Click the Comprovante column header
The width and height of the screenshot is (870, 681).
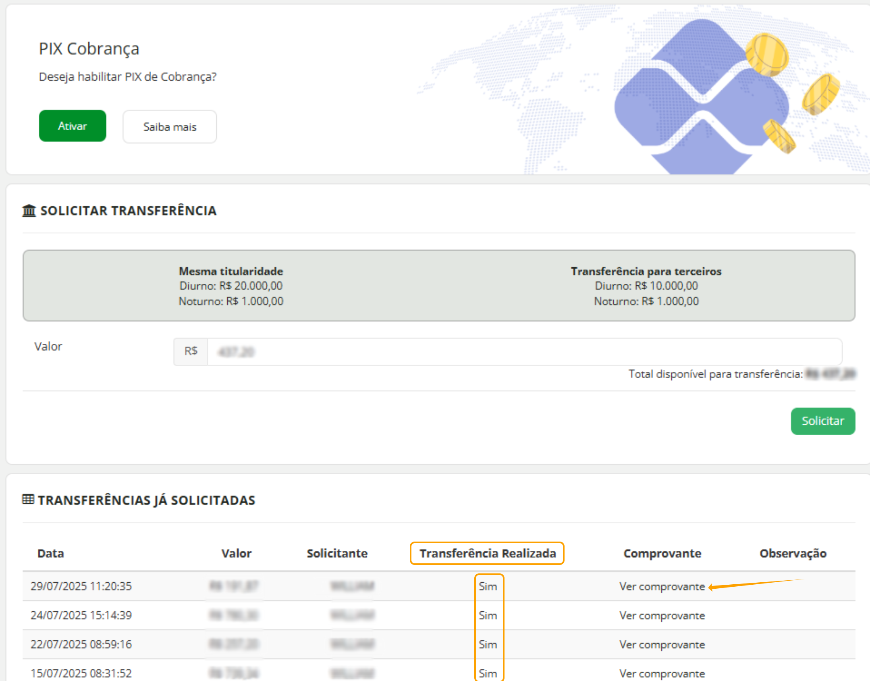(662, 553)
